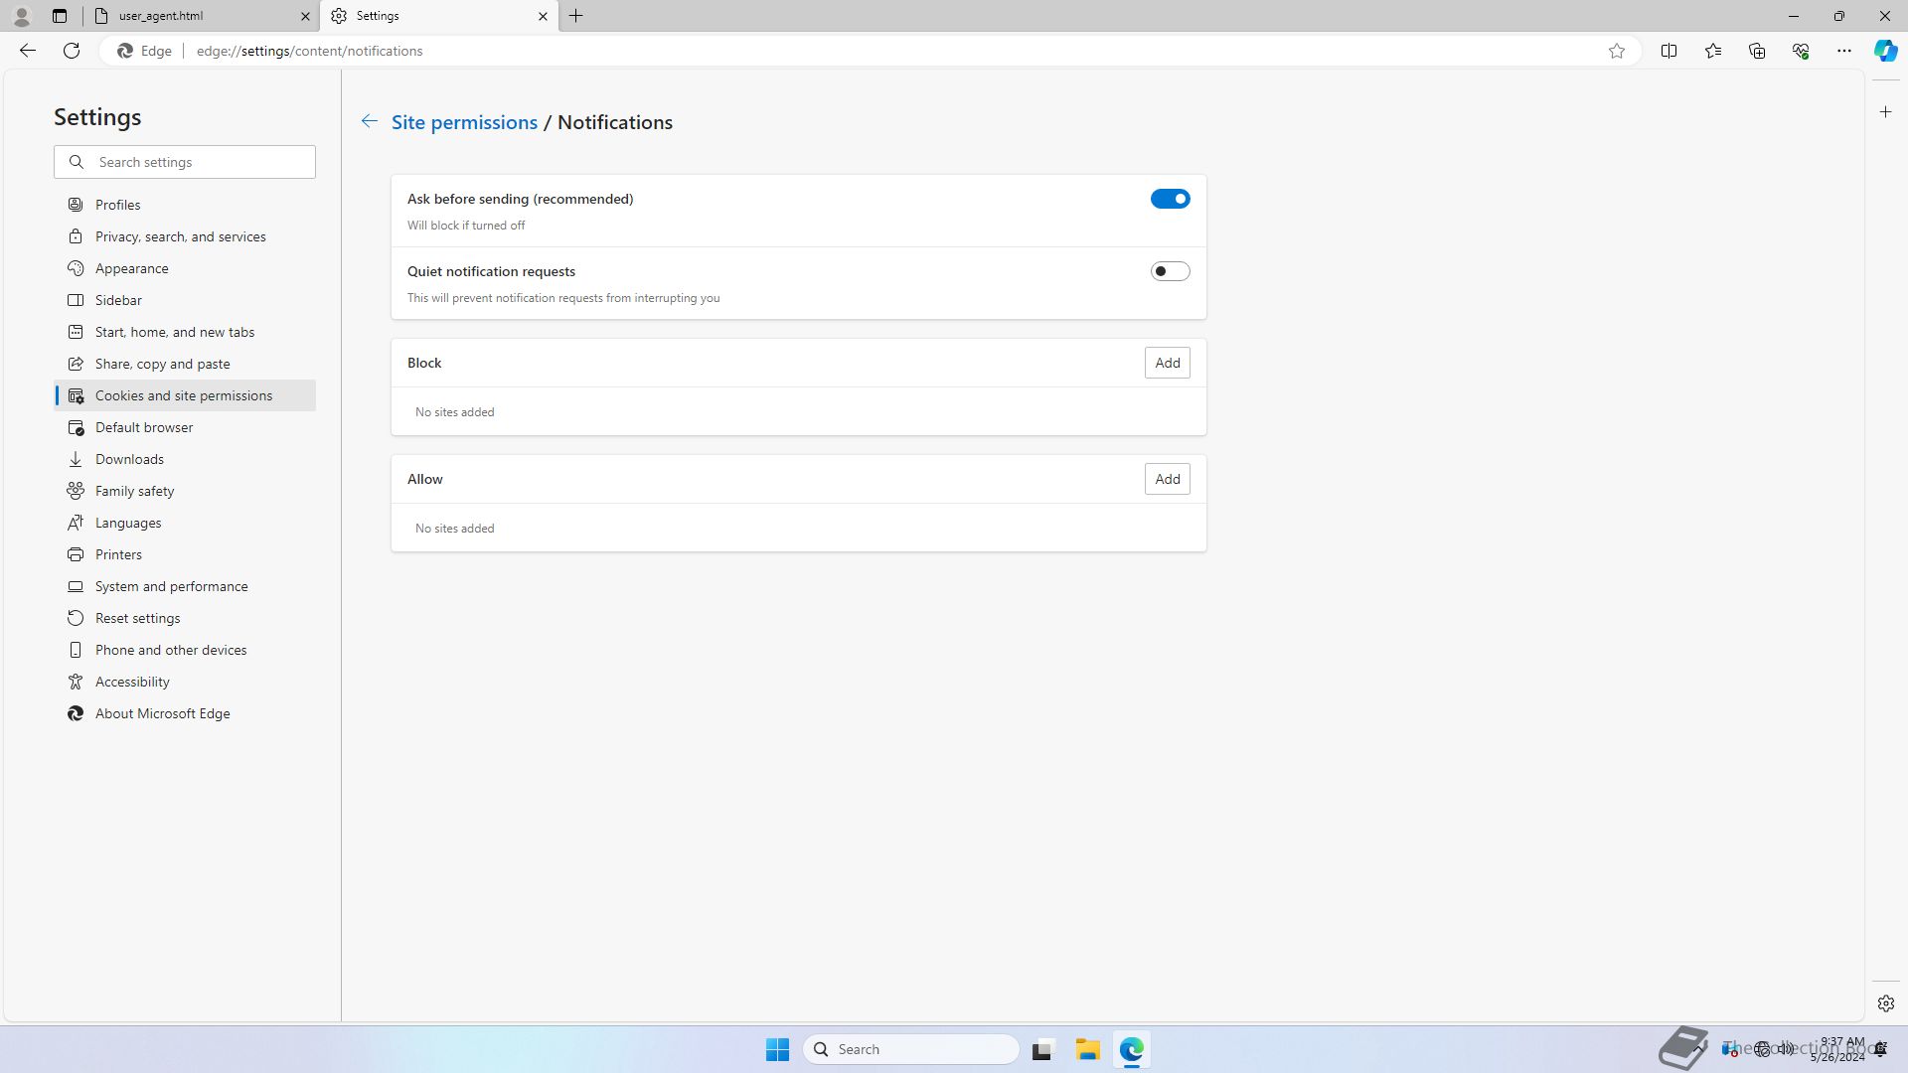Open Privacy, search, and services settings
This screenshot has width=1908, height=1073.
tap(180, 236)
